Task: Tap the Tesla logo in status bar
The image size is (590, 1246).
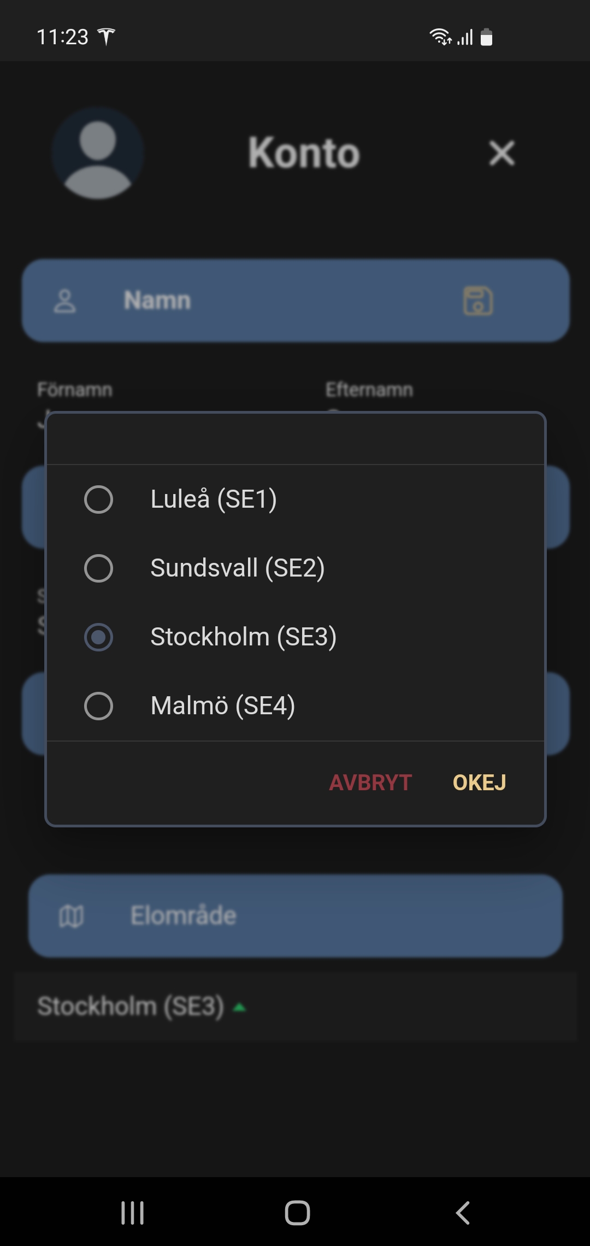Action: click(x=107, y=37)
